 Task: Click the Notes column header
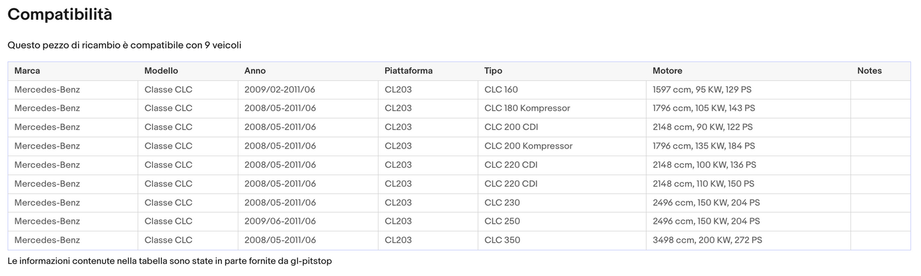pyautogui.click(x=869, y=71)
